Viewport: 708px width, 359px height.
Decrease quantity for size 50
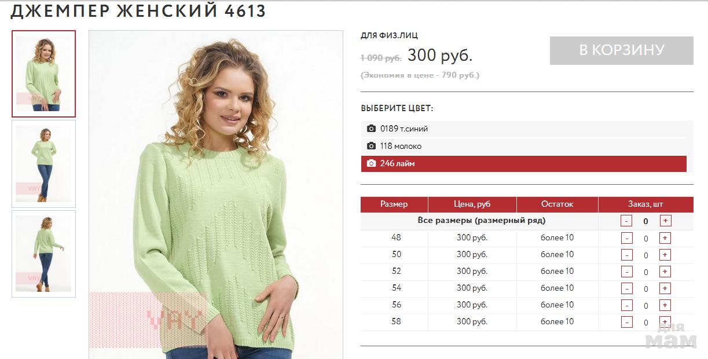click(x=627, y=255)
